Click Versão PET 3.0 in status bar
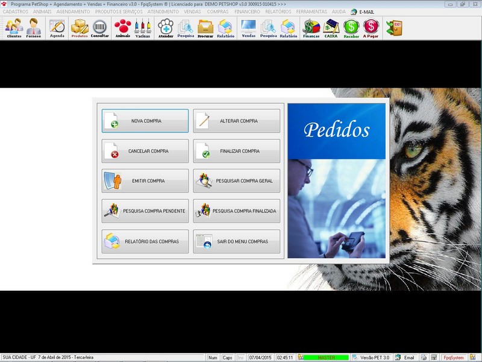 tap(374, 357)
